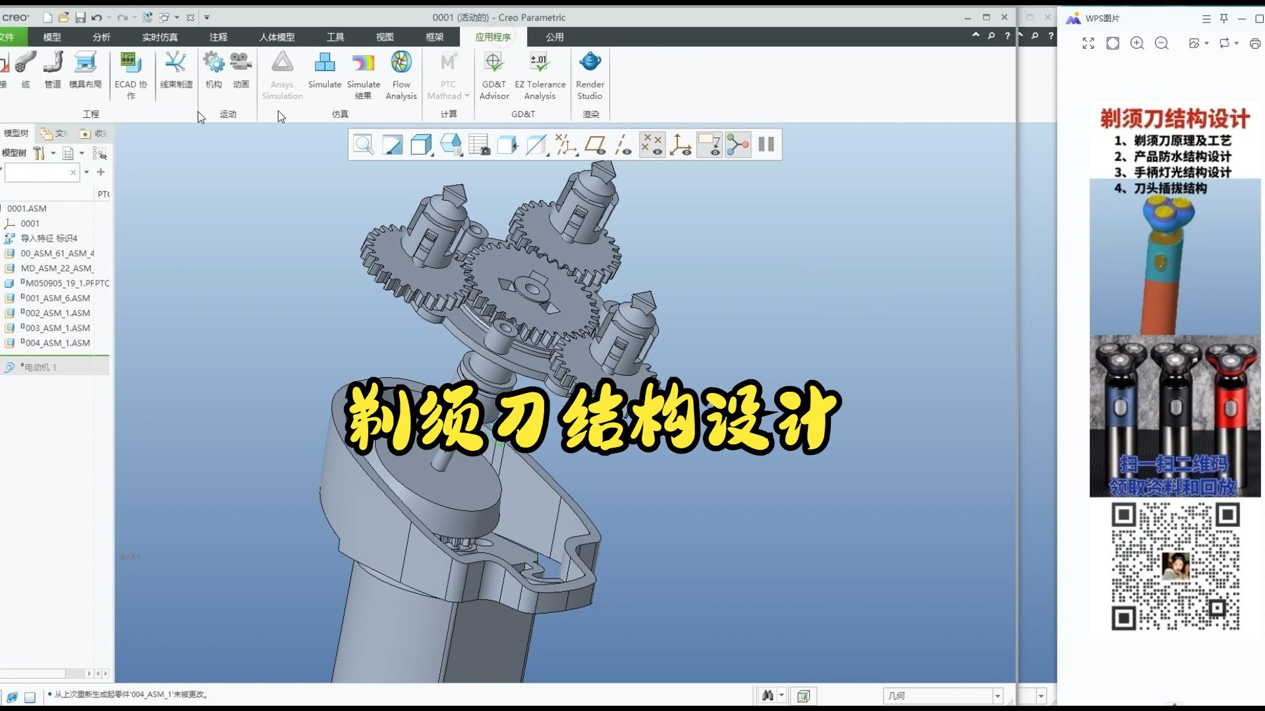
Task: Open saved orientations view cube icon
Action: [x=451, y=144]
